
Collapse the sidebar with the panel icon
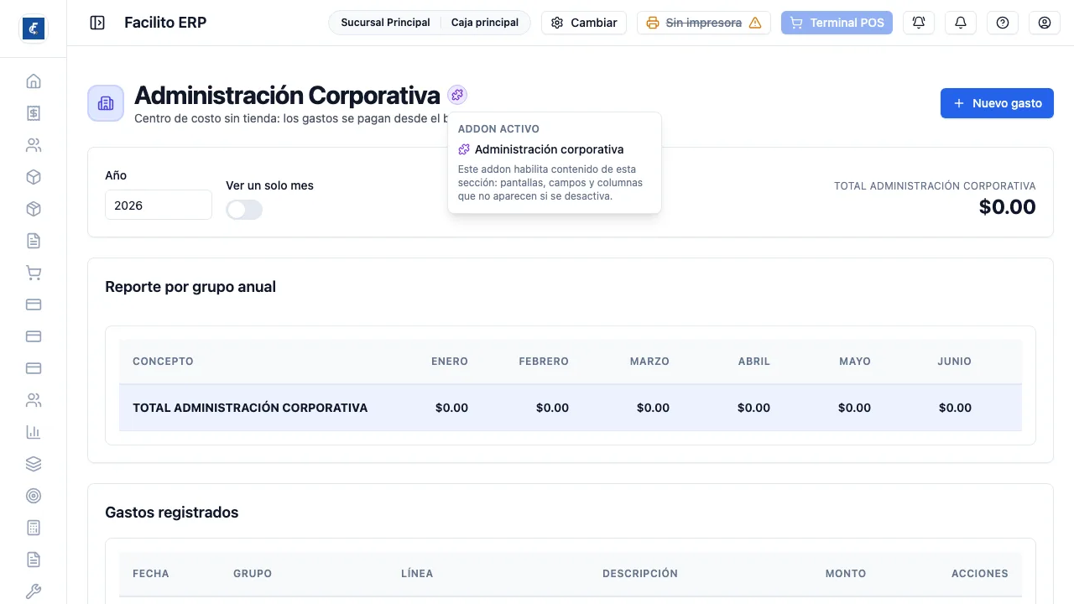click(x=97, y=23)
